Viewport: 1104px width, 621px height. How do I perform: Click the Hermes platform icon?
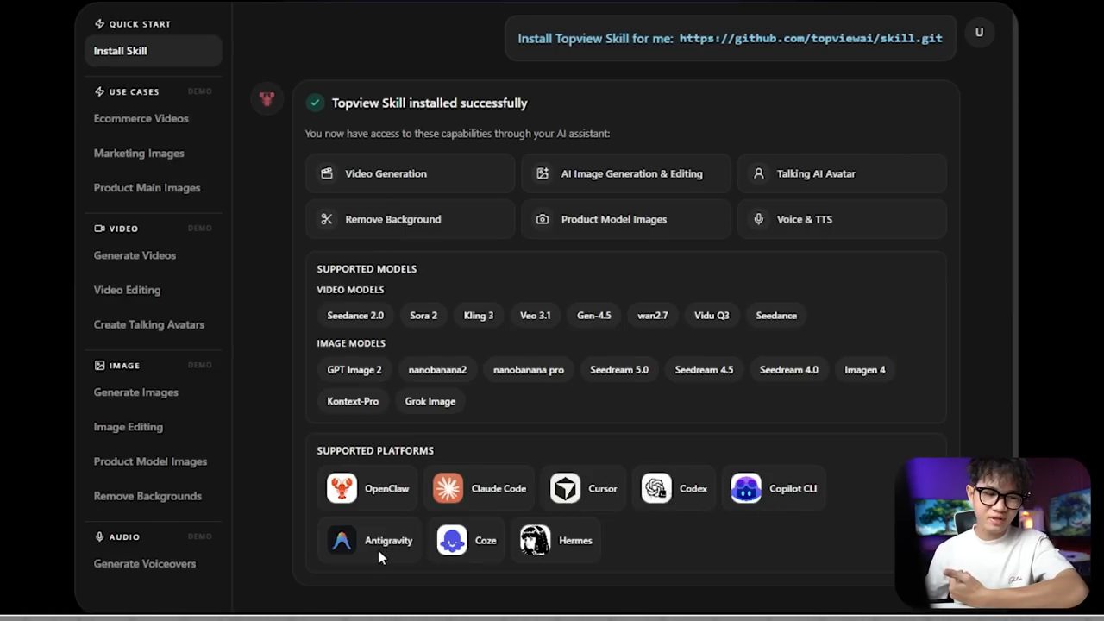click(535, 540)
